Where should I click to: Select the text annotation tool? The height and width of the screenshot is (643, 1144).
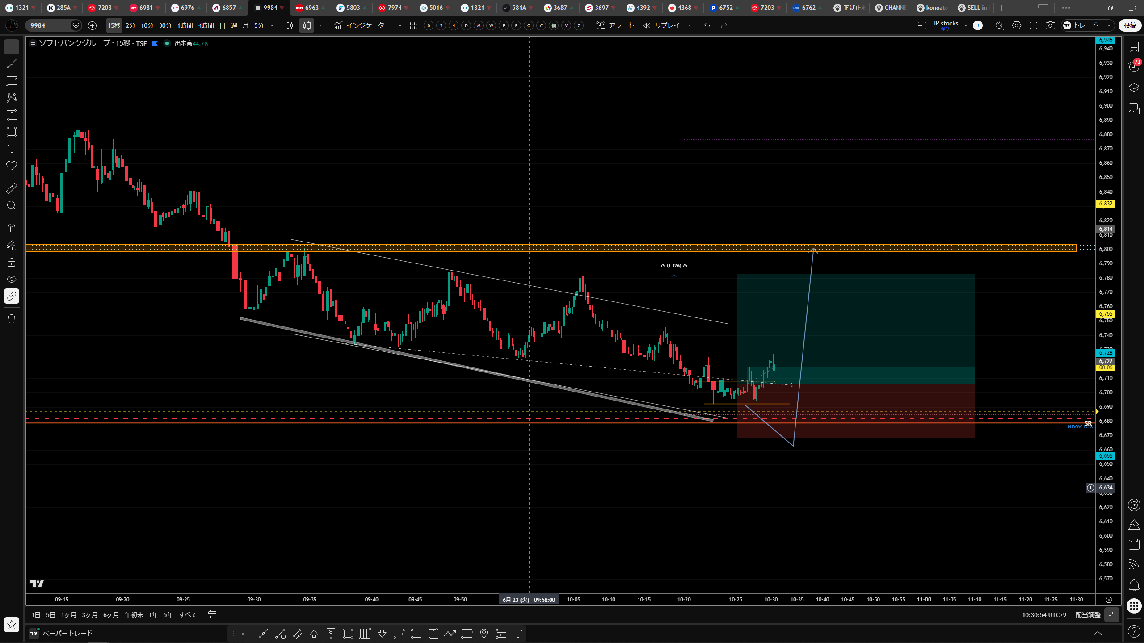point(12,149)
